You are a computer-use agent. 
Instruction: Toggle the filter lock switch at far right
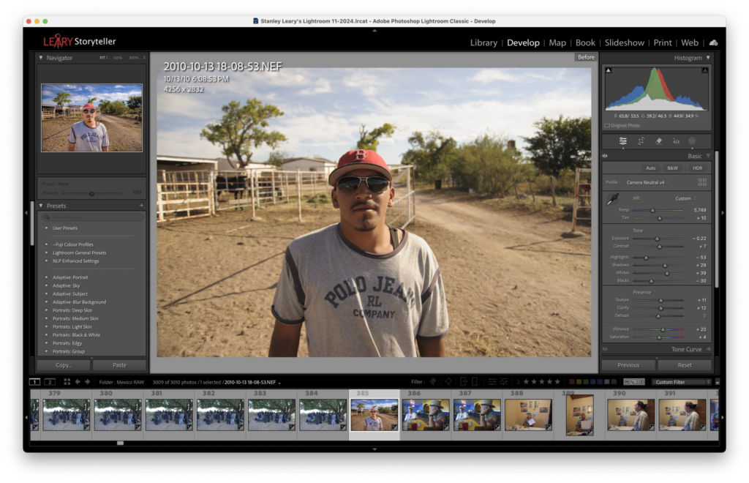(717, 382)
